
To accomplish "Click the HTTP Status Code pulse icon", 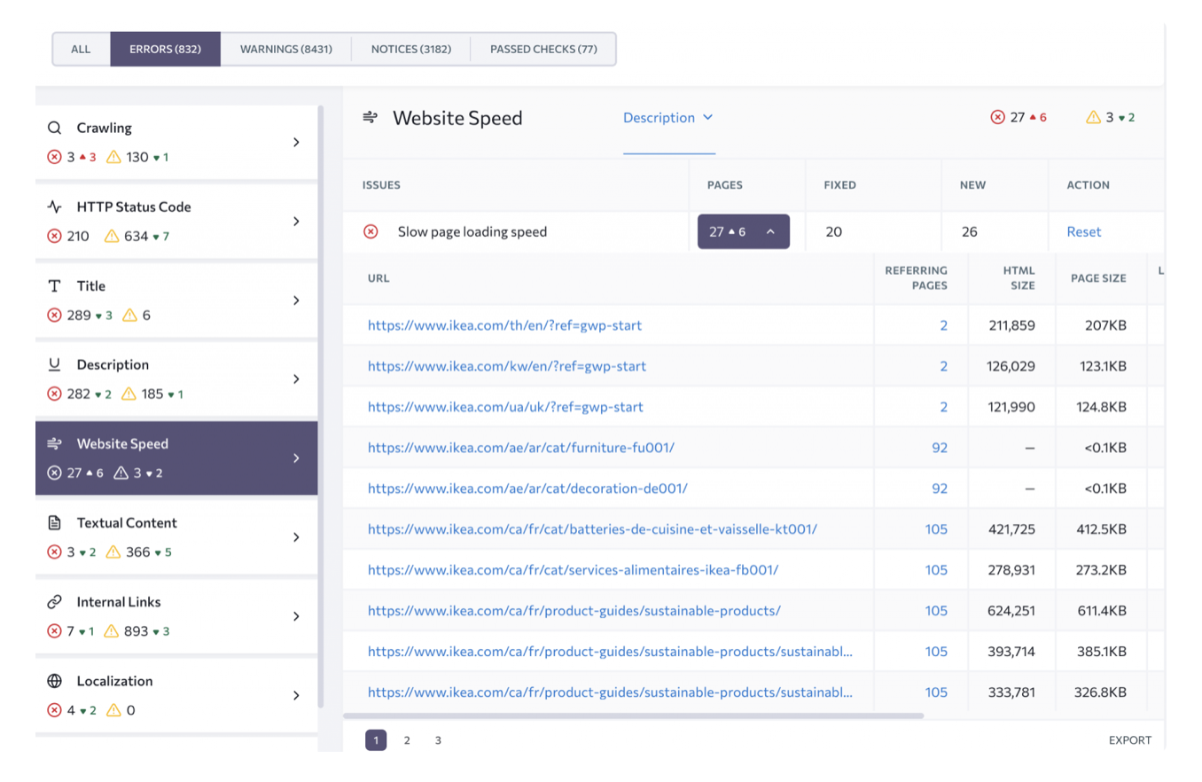I will point(55,207).
